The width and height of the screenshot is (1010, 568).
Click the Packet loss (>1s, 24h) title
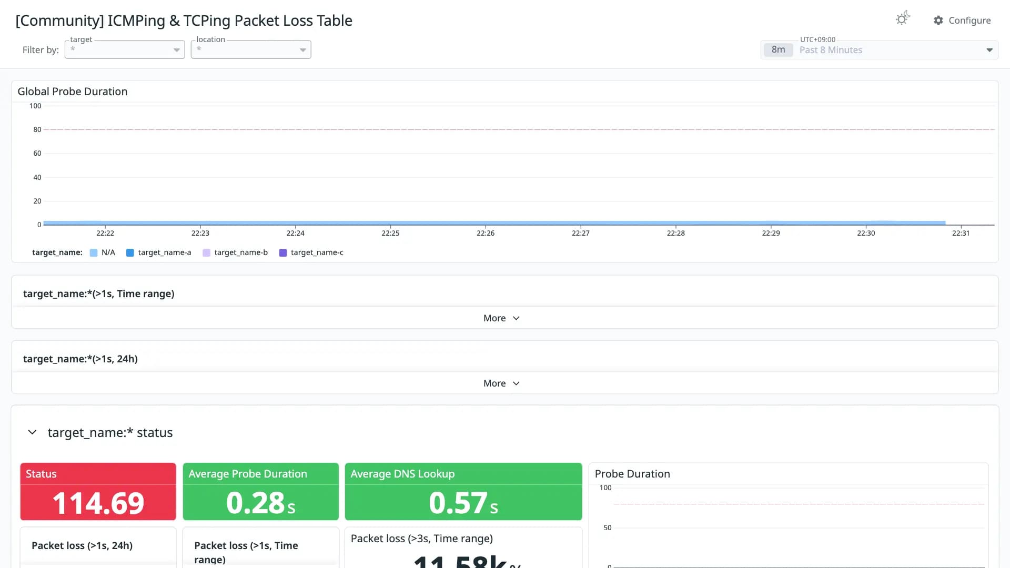tap(82, 546)
